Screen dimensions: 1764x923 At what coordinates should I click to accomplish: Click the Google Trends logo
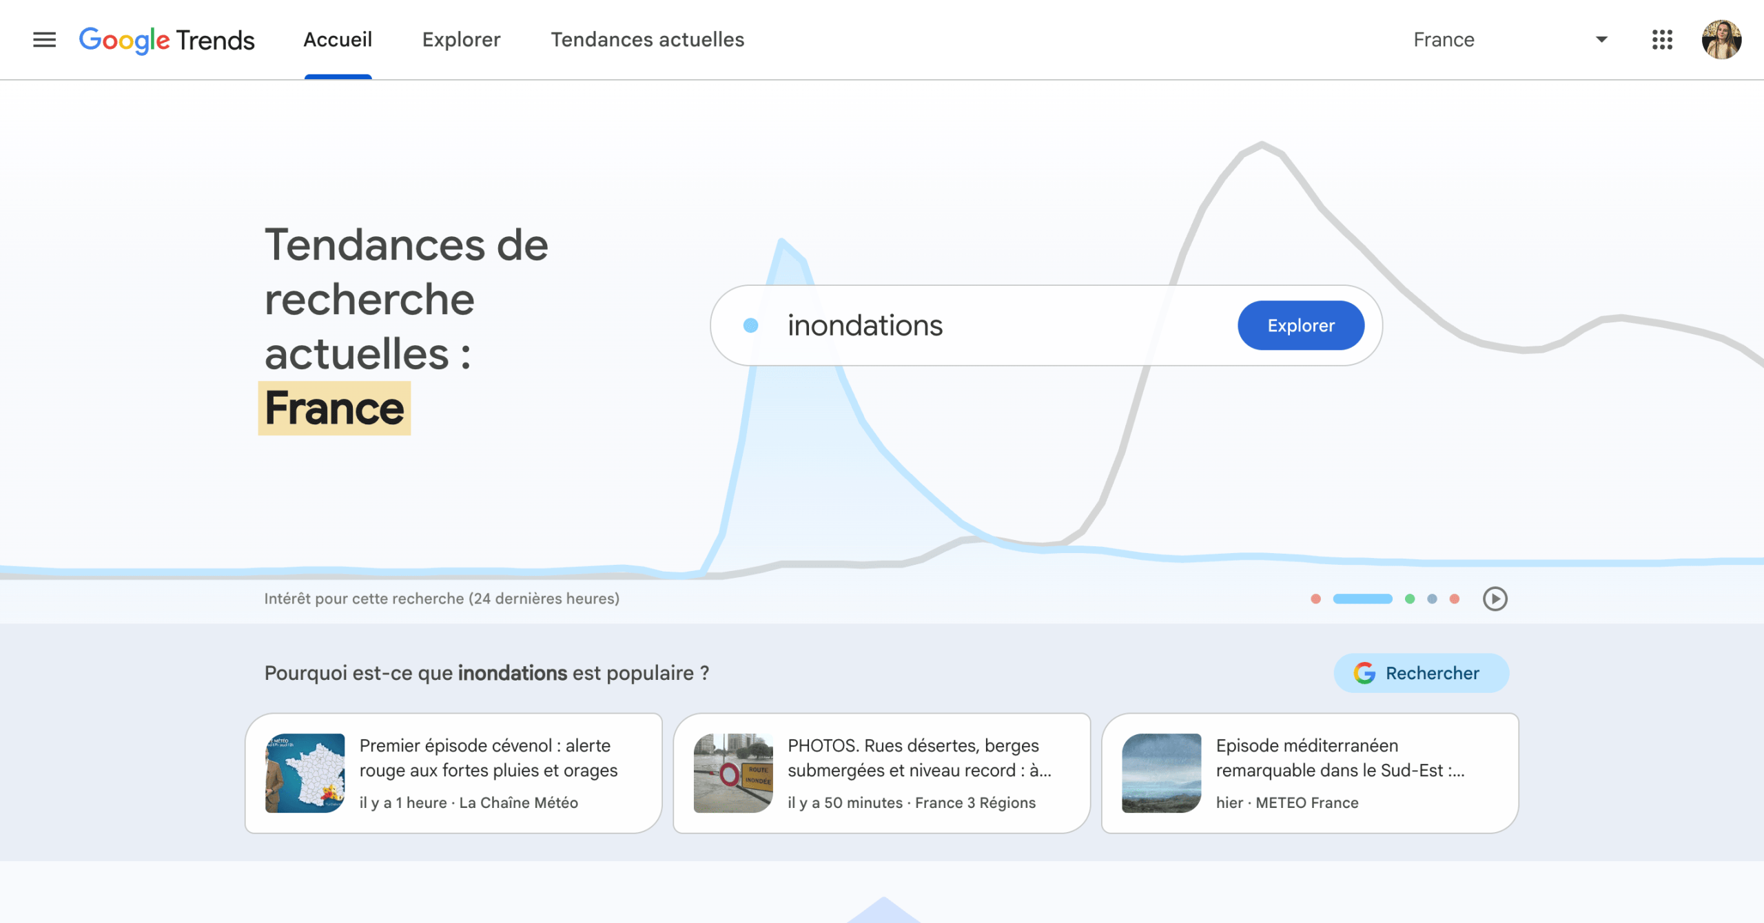(x=167, y=40)
